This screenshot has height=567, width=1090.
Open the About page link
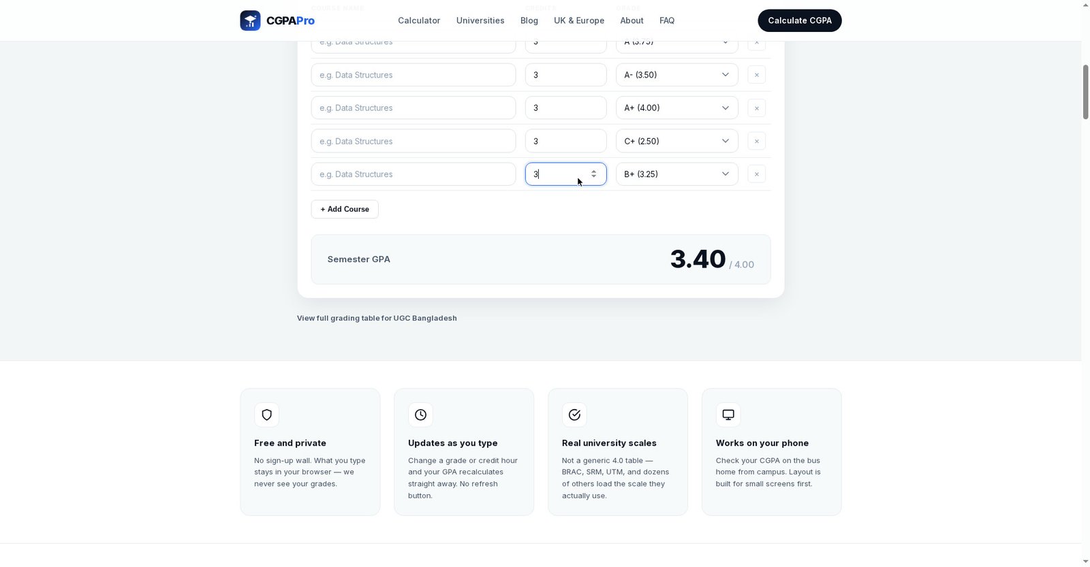point(632,20)
